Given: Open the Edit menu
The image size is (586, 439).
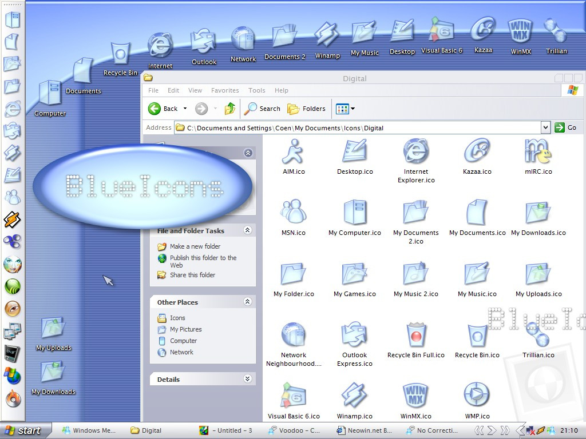Looking at the screenshot, I should click(x=173, y=90).
